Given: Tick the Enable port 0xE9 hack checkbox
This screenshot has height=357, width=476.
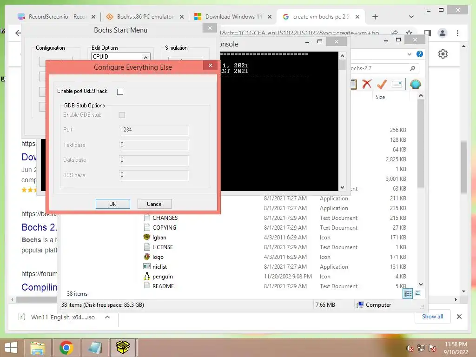Looking at the screenshot, I should (x=120, y=92).
